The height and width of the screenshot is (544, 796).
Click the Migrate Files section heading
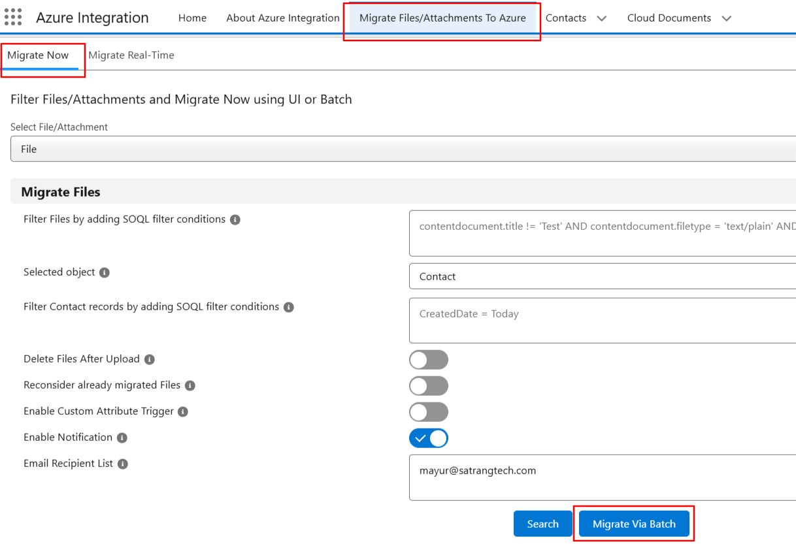(x=61, y=192)
